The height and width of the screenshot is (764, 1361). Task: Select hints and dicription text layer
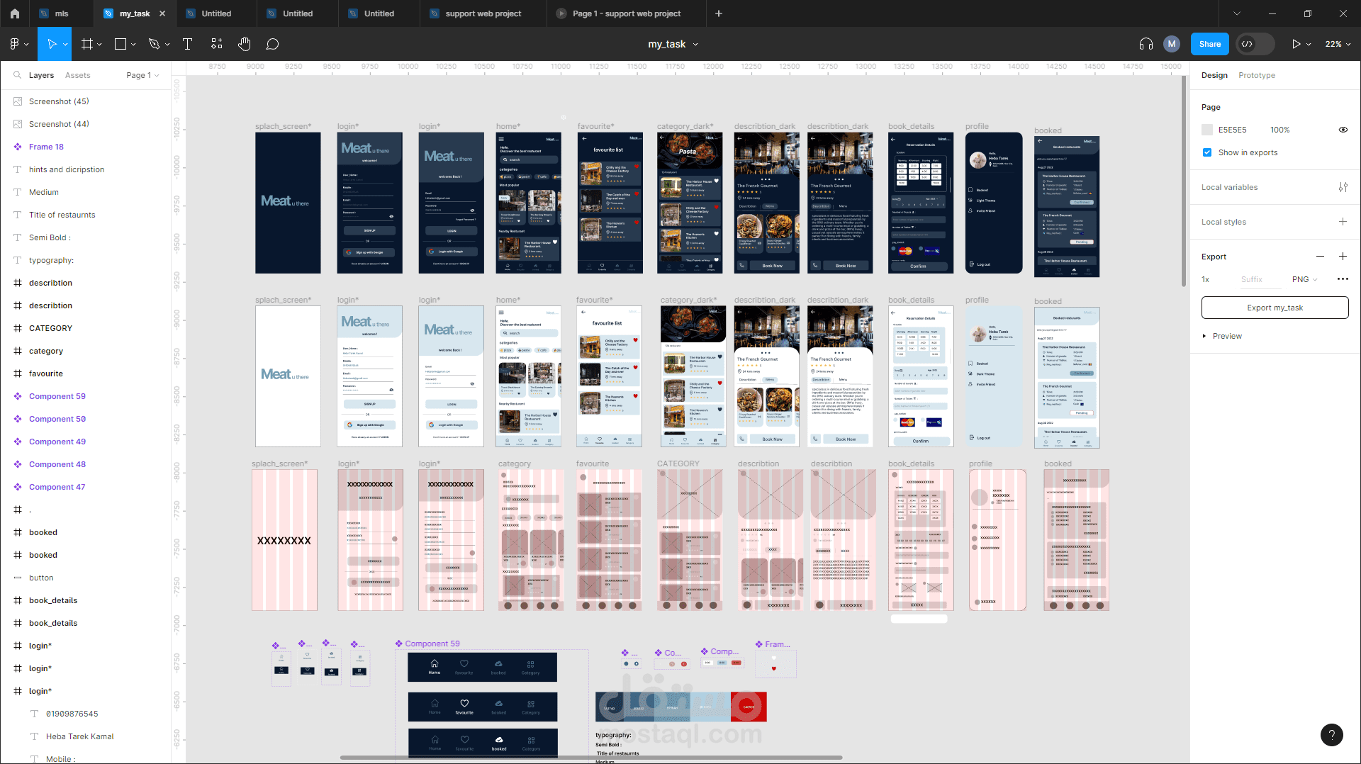85,169
